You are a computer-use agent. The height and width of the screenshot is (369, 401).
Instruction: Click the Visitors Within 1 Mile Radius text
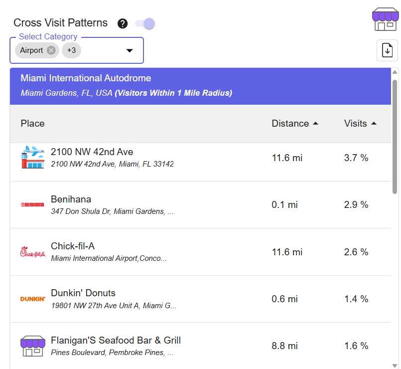pyautogui.click(x=174, y=93)
